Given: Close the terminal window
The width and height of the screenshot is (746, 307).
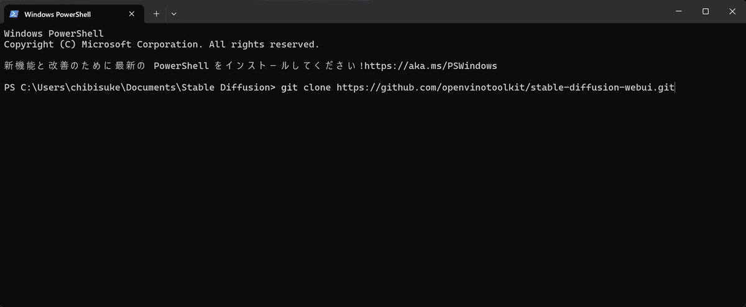Looking at the screenshot, I should (x=732, y=11).
